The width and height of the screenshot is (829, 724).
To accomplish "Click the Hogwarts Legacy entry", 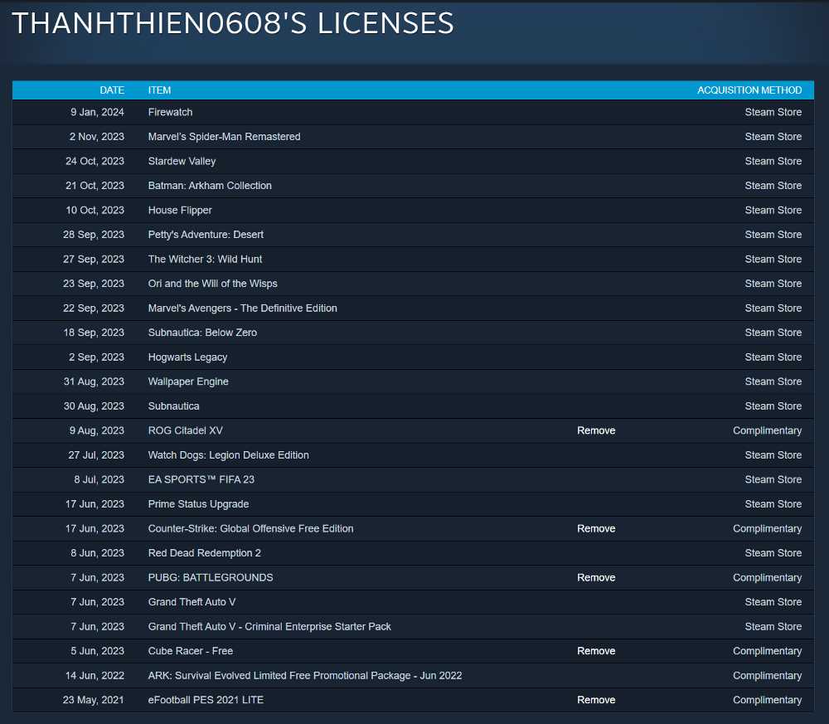I will point(187,357).
